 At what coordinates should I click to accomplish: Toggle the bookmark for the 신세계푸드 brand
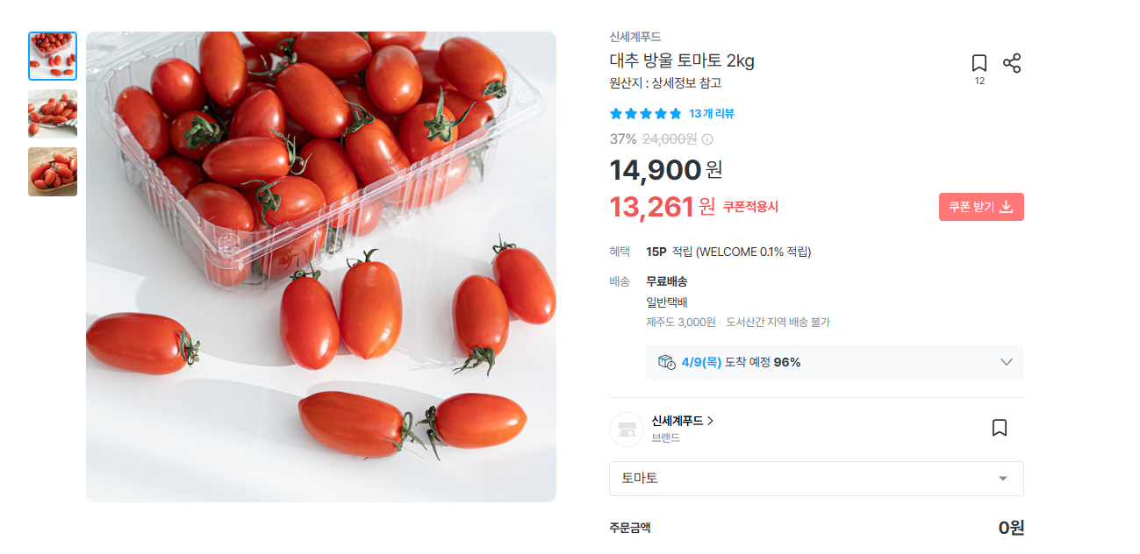tap(999, 428)
